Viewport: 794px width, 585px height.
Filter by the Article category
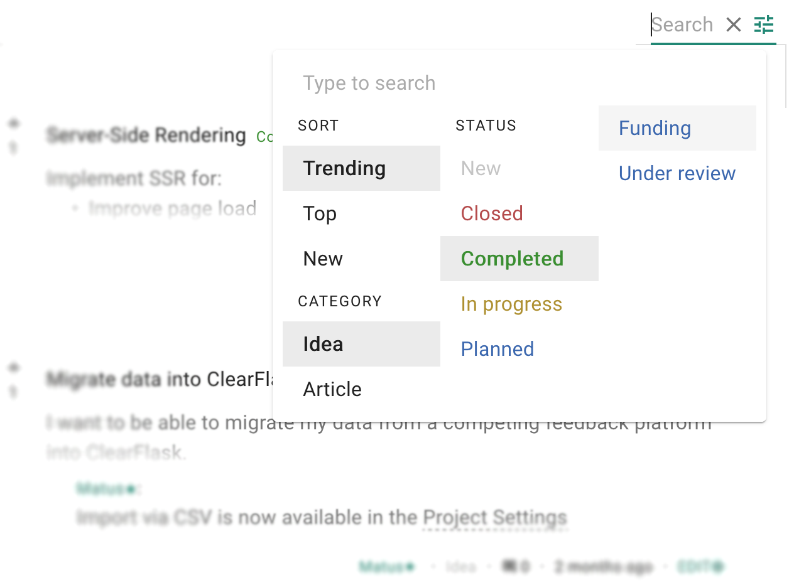click(x=361, y=389)
